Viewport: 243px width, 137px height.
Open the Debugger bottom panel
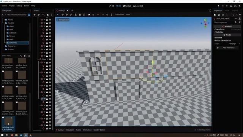(x=69, y=130)
